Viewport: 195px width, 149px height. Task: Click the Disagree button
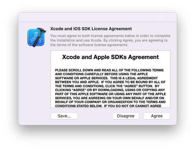click(x=126, y=116)
